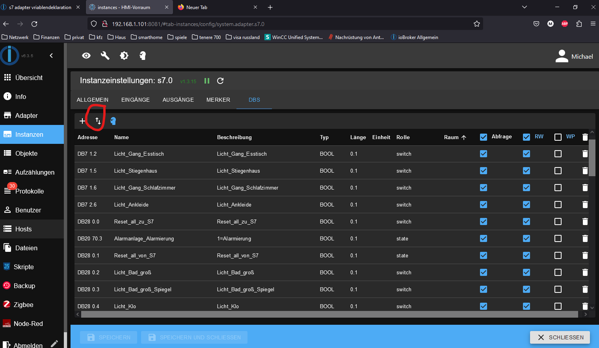This screenshot has width=599, height=348.
Task: Click the horizontal table scrollbar
Action: coord(329,315)
